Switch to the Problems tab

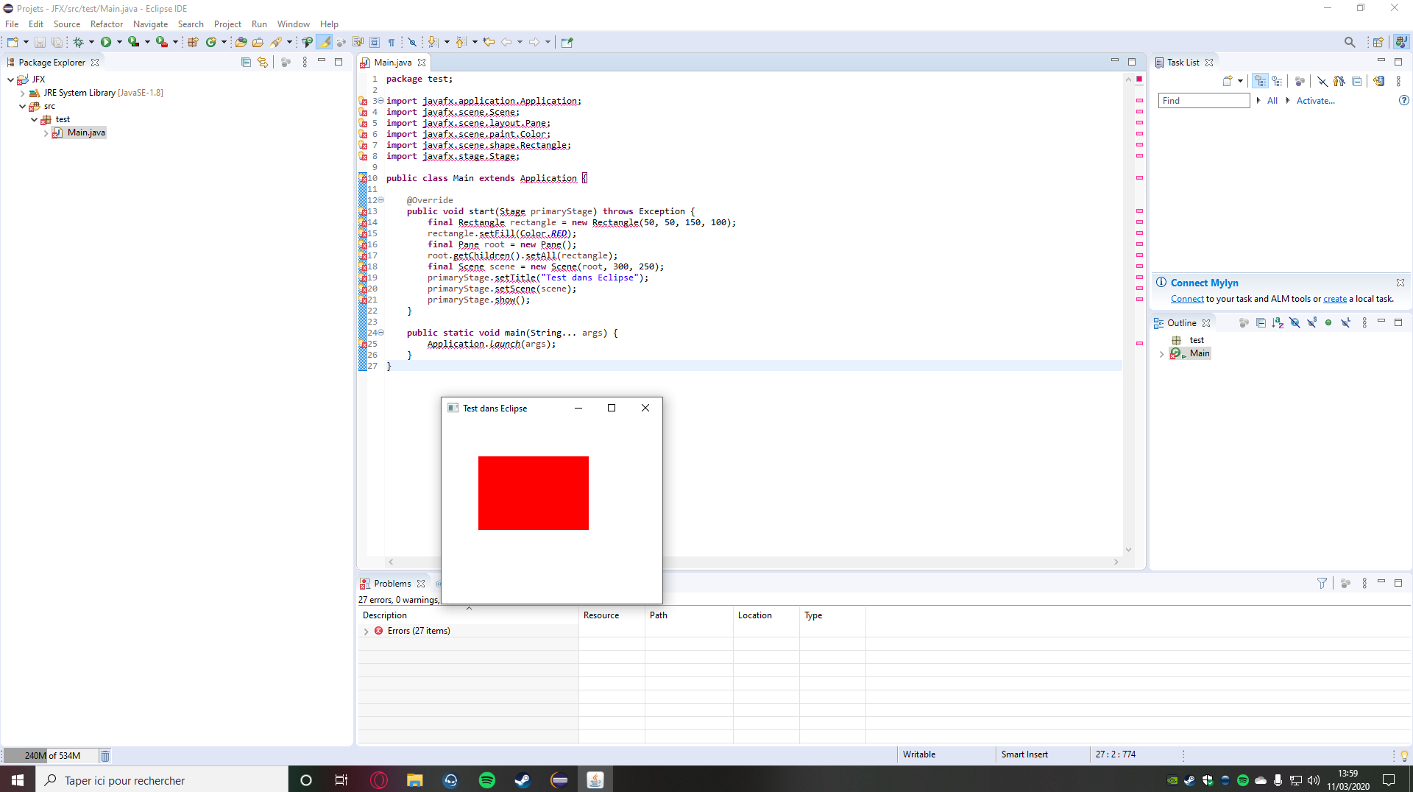tap(392, 583)
